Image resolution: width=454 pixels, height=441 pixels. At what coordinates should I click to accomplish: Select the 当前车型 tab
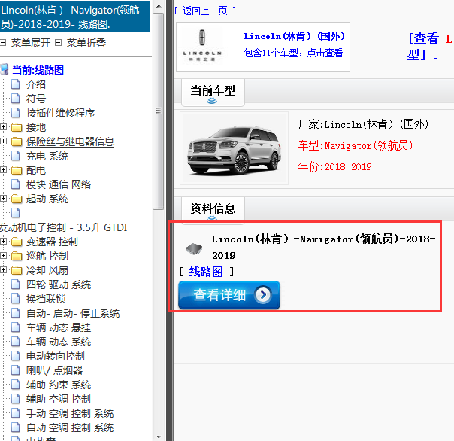click(x=213, y=93)
